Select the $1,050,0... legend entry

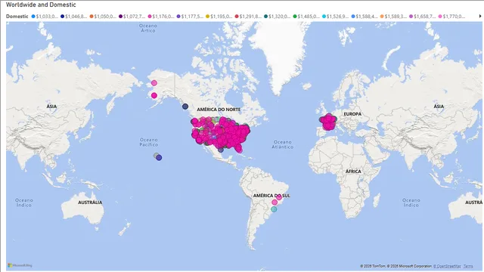point(103,17)
